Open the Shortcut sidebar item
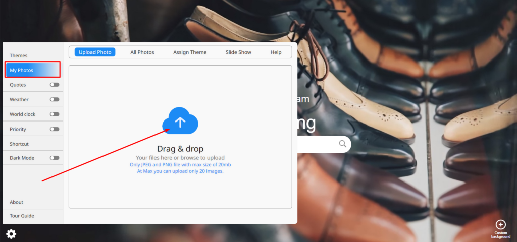The height and width of the screenshot is (242, 517). [19, 144]
